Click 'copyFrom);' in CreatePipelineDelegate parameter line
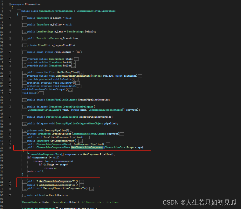Viewport: 241px width, 209px height. point(133,110)
